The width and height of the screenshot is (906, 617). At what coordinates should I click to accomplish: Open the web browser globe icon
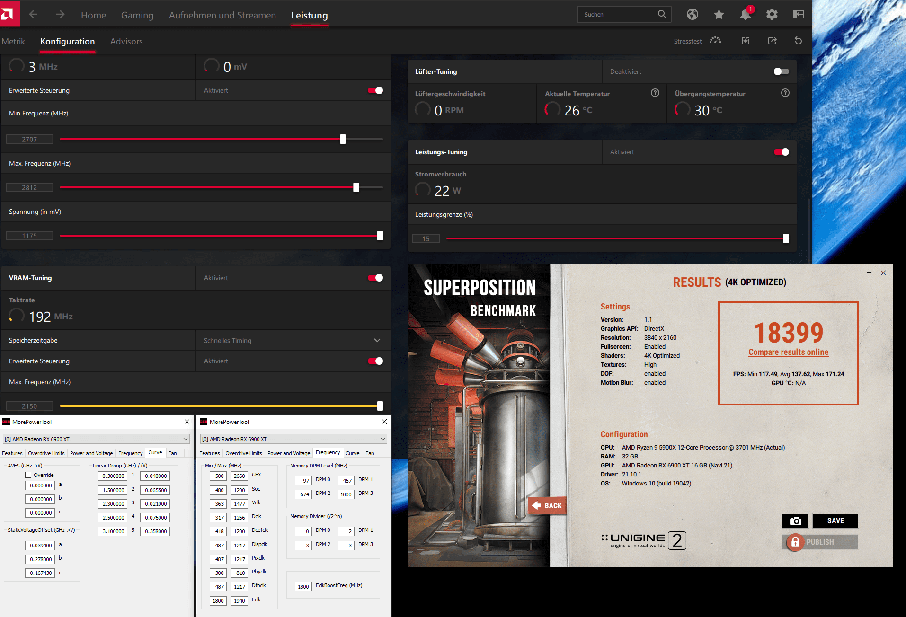click(x=692, y=15)
